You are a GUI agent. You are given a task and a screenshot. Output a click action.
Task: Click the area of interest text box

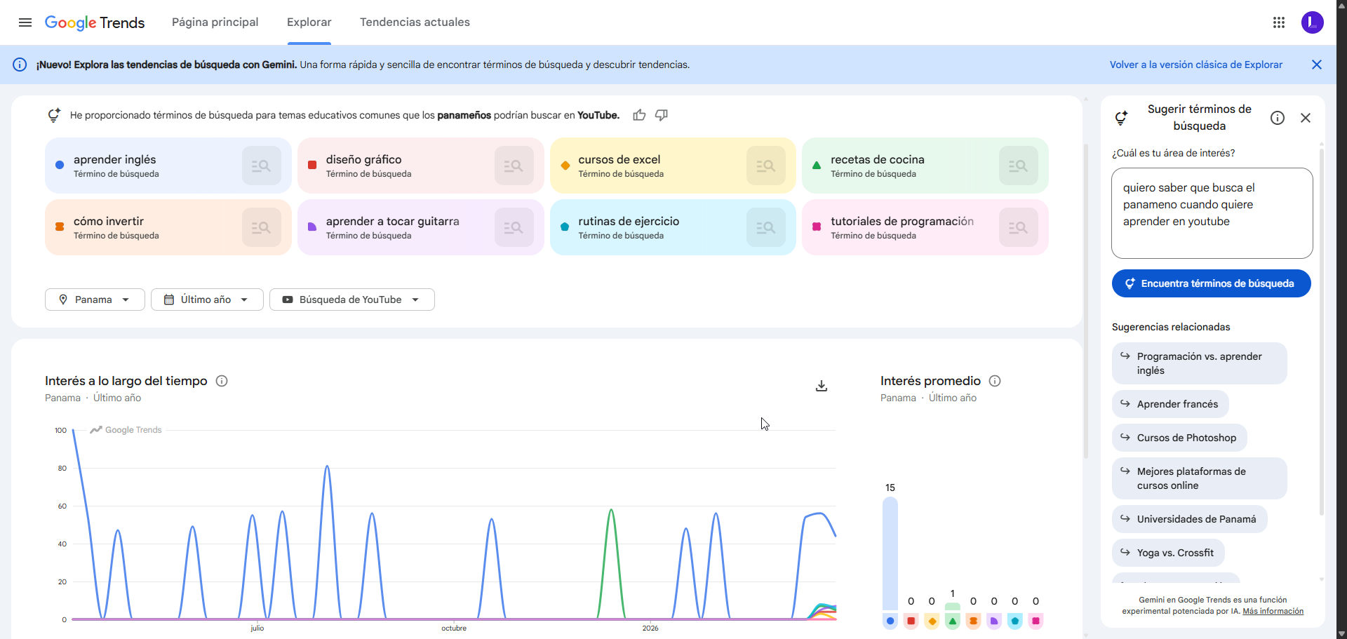[1212, 213]
